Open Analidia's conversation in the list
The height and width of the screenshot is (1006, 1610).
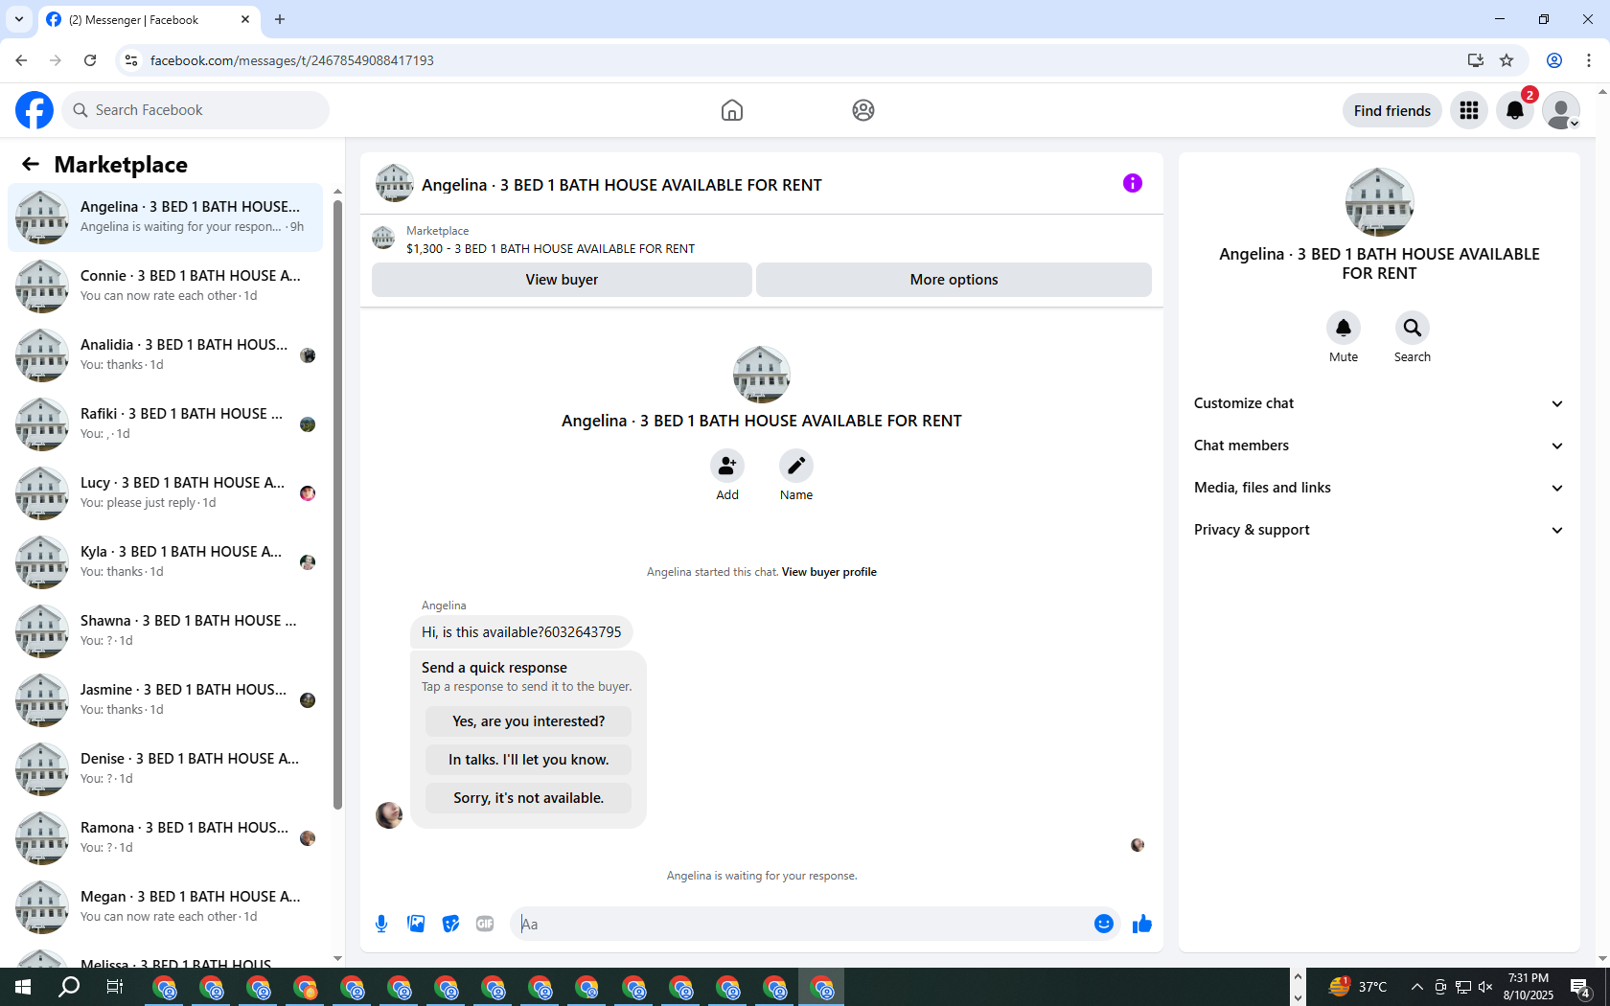166,354
